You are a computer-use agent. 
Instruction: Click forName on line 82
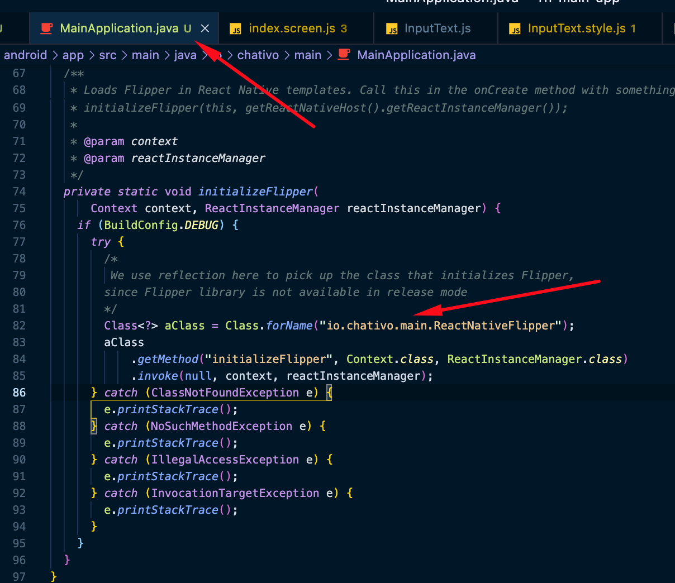click(x=289, y=326)
